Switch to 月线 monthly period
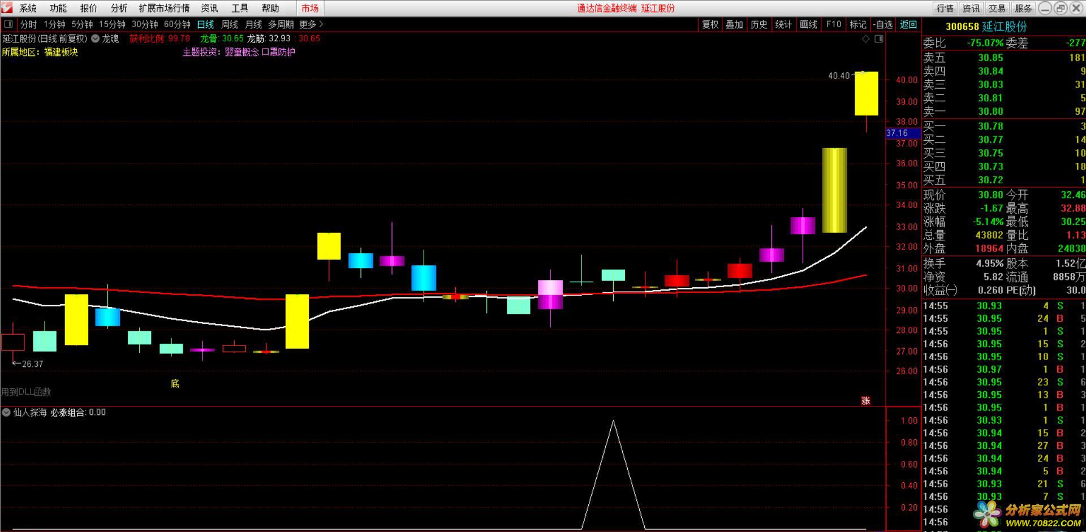This screenshot has width=1086, height=532. coord(253,24)
